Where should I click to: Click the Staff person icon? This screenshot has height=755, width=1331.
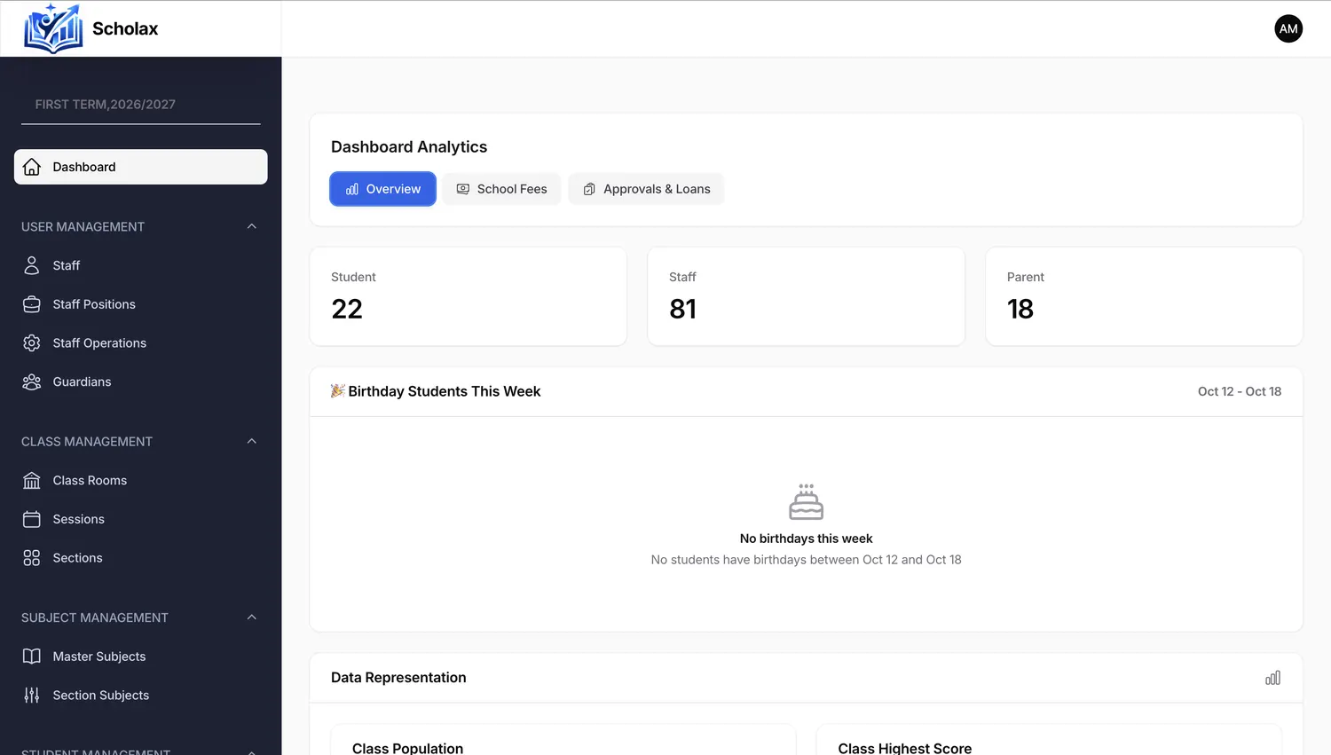click(32, 265)
